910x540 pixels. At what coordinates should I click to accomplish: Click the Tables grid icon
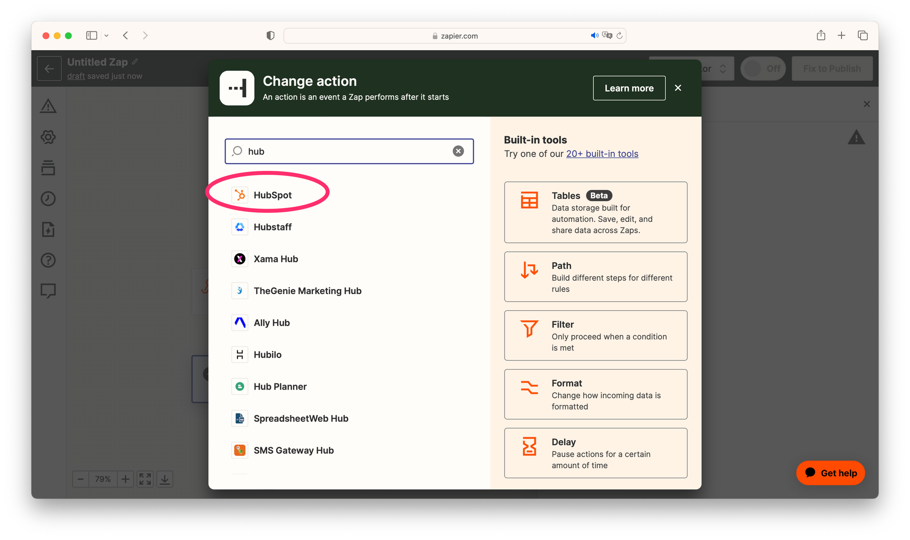(x=529, y=200)
